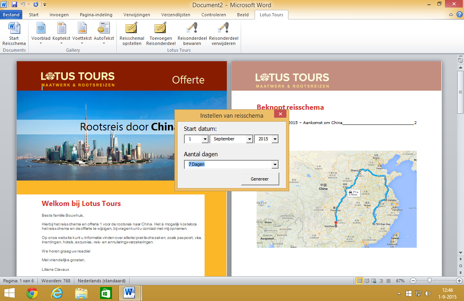Close the Instellen van reisschema dialog
Screen dimensions: 464x301
click(x=280, y=114)
